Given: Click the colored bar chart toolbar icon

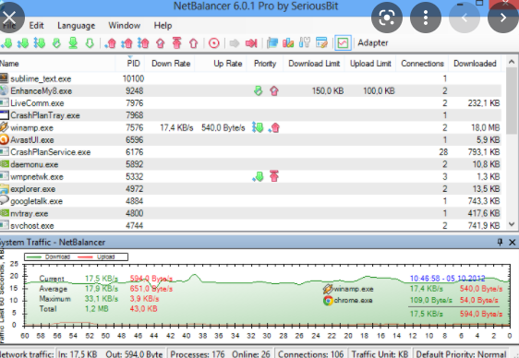Looking at the screenshot, I should point(288,43).
